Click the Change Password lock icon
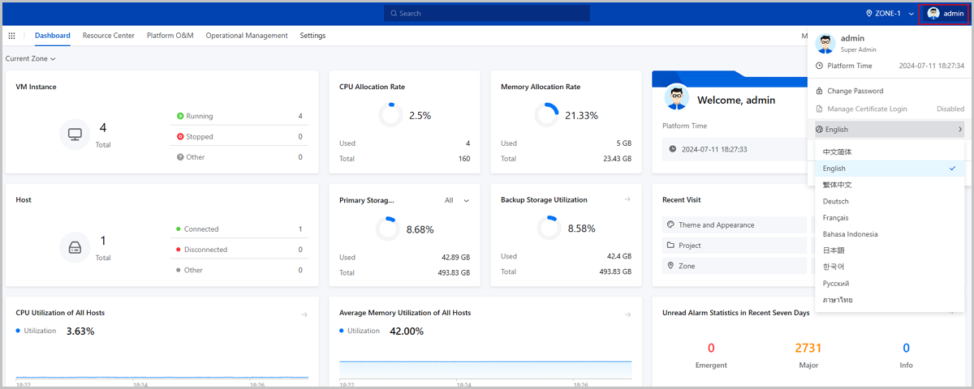Screen dimensions: 974x389 pyautogui.click(x=820, y=91)
